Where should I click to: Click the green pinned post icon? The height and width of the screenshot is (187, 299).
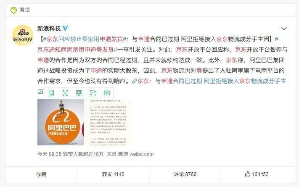[13, 10]
